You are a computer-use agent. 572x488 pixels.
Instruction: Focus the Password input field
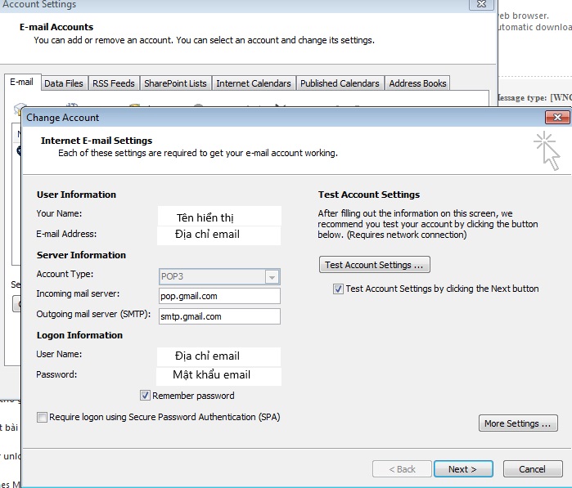pos(219,375)
